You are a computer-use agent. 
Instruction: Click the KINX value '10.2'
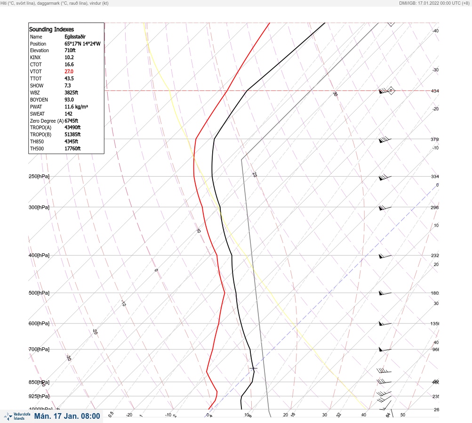pos(69,57)
